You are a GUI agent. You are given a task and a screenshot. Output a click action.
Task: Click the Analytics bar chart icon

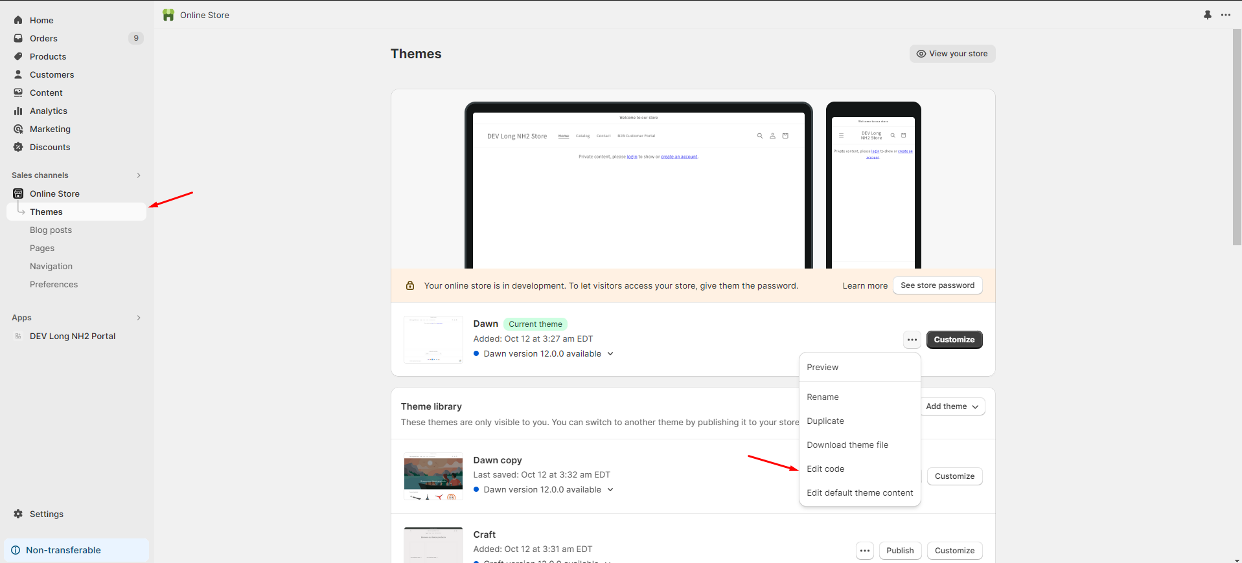coord(18,111)
